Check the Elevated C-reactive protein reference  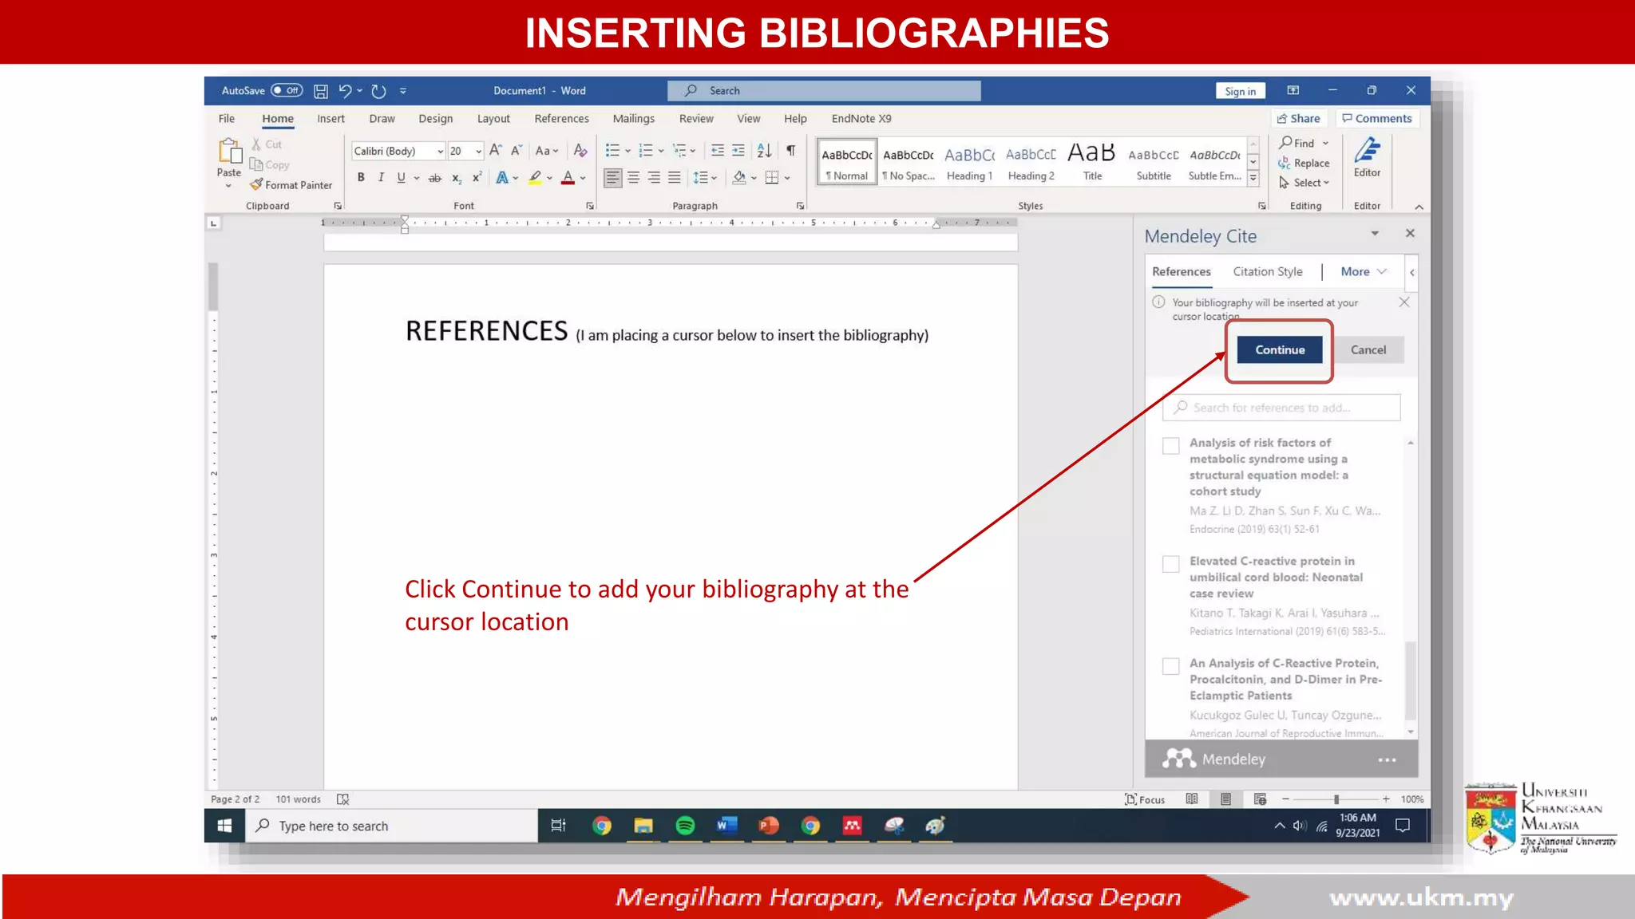click(x=1170, y=564)
